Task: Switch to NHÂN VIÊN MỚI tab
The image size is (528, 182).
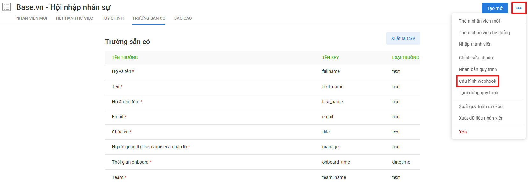Action: coord(32,18)
